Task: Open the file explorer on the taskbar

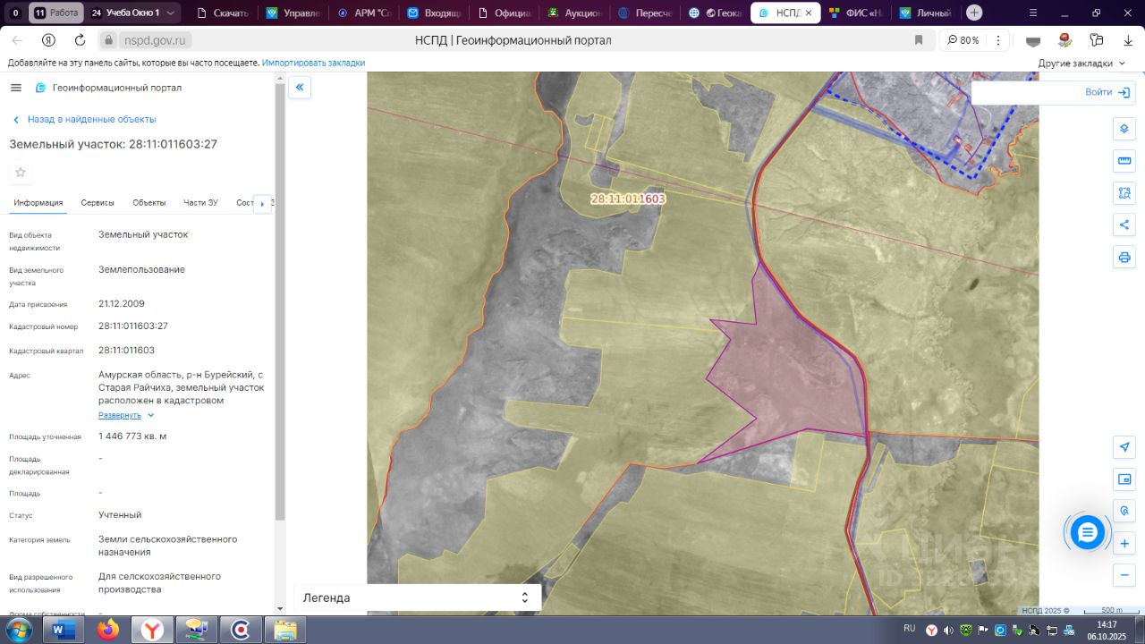Action: (285, 630)
